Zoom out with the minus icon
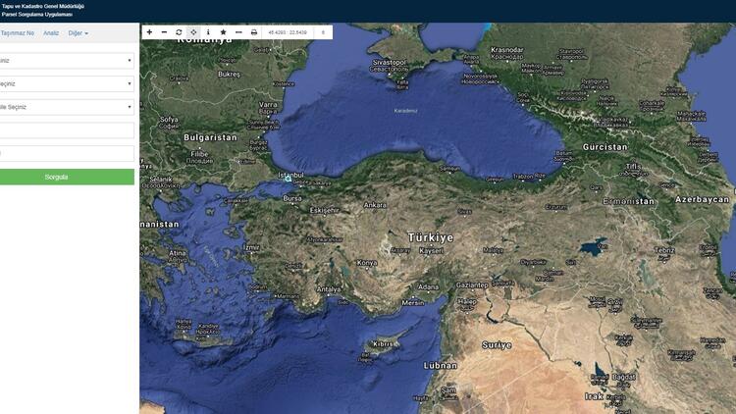Viewport: 736px width, 414px height. (164, 32)
